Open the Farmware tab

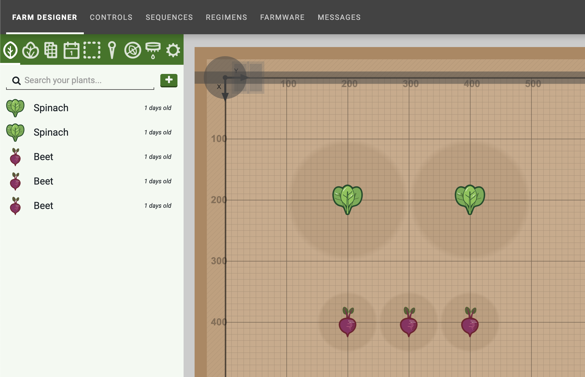282,17
